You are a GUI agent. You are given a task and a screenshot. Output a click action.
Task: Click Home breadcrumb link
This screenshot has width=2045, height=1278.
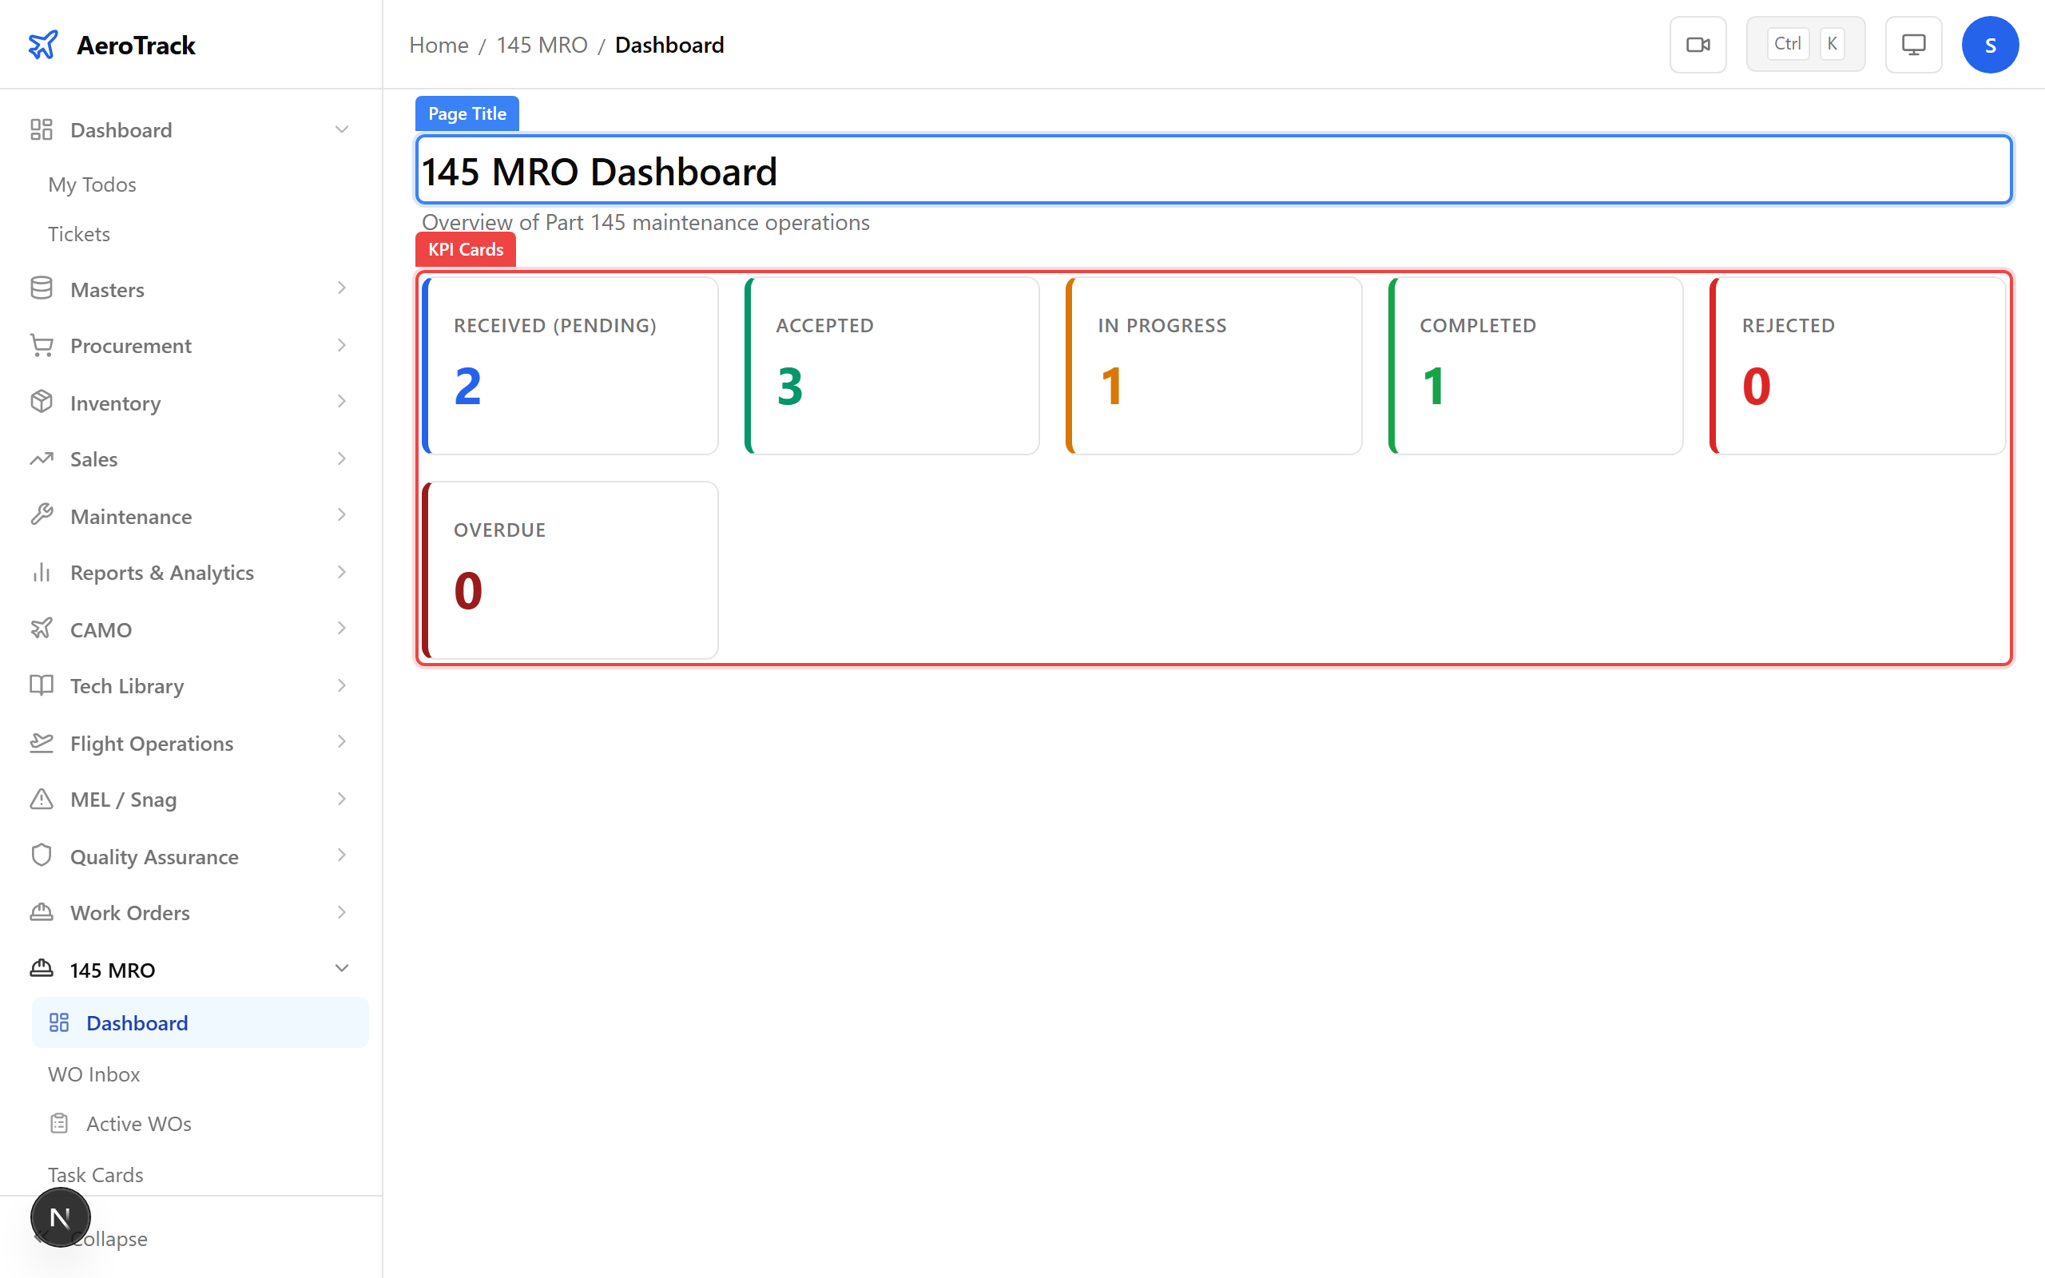tap(438, 45)
